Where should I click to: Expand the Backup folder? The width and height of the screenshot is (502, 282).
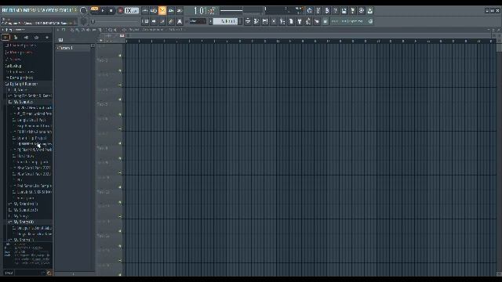coord(13,66)
